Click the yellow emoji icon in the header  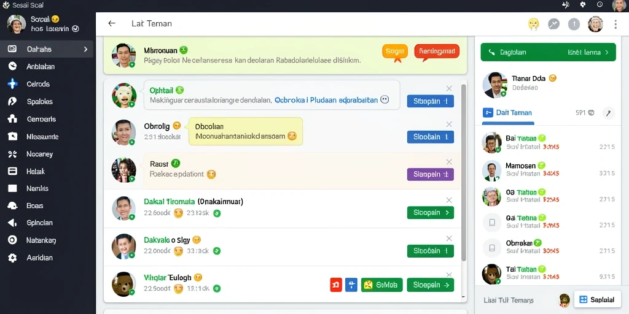[x=533, y=25]
